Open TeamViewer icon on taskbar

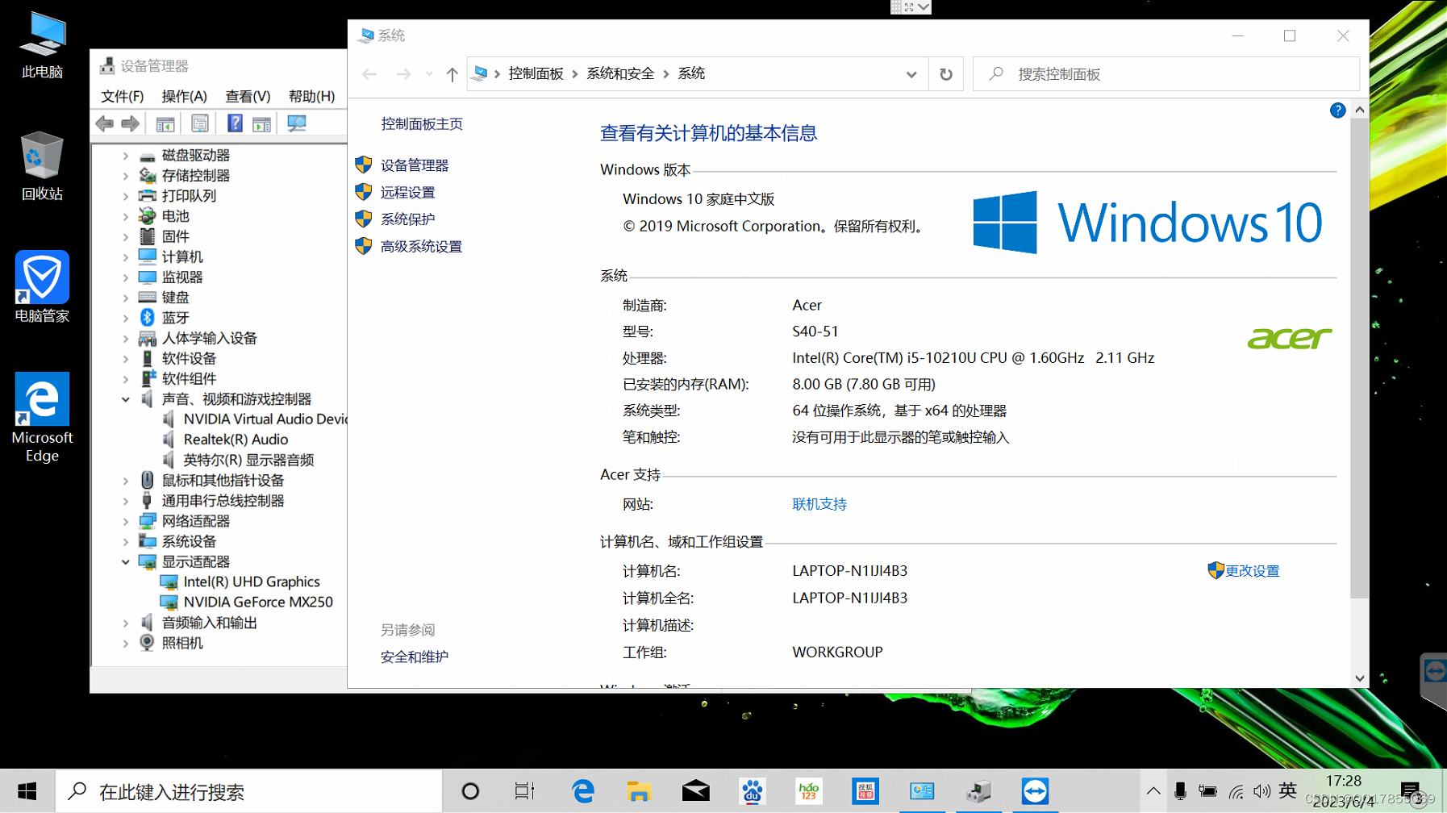pos(1035,791)
